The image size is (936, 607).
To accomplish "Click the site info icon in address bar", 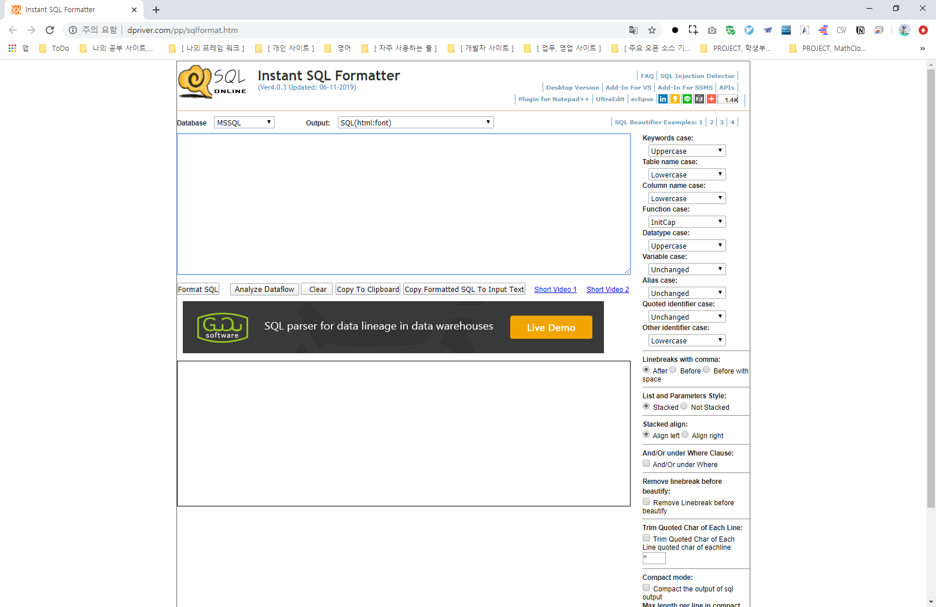I will tap(73, 30).
